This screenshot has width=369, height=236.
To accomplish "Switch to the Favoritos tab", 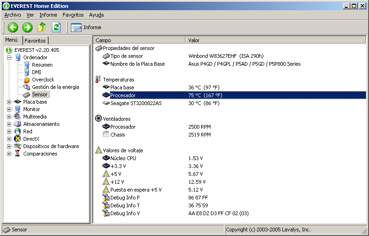I will point(35,41).
